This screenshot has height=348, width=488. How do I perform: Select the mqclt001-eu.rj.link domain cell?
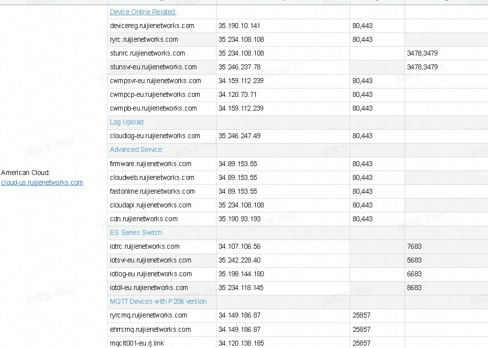tap(137, 343)
